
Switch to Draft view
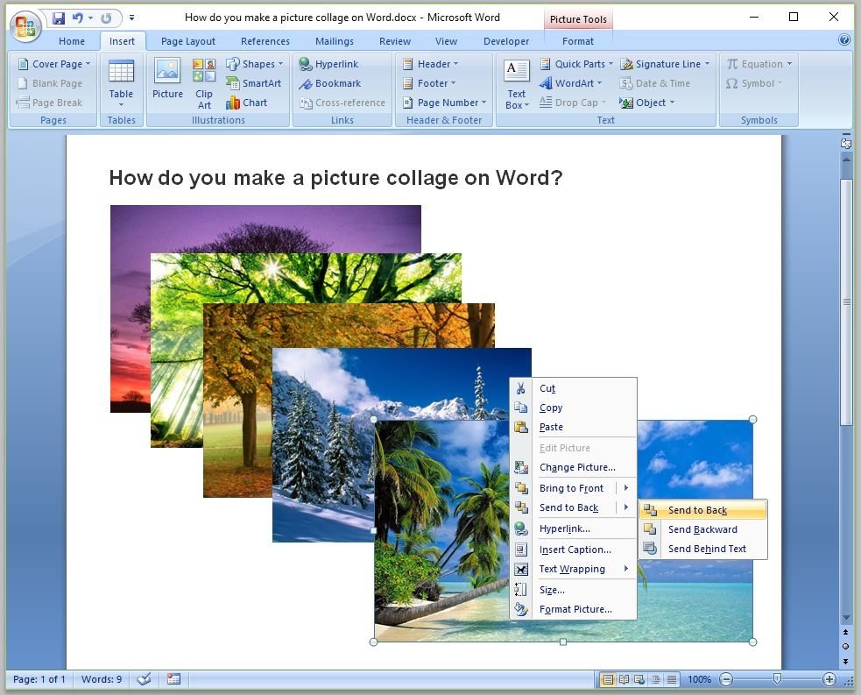click(672, 679)
